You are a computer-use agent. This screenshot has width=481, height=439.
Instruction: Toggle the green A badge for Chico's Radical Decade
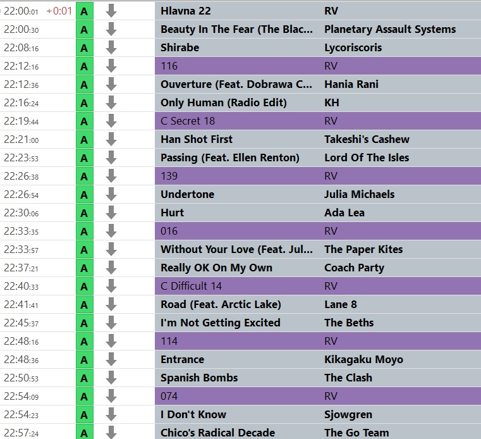pyautogui.click(x=84, y=432)
